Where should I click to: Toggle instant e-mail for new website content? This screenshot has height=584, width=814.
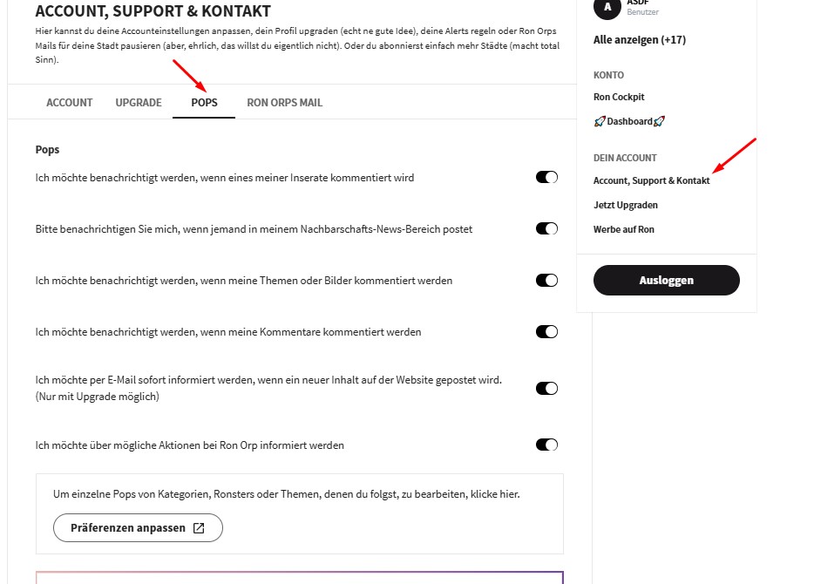(x=546, y=389)
